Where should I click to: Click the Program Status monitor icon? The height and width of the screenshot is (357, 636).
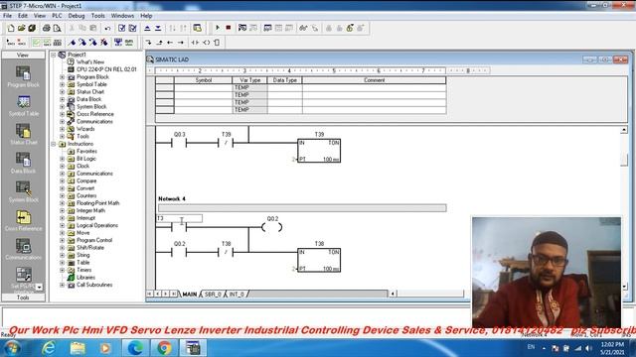242,28
